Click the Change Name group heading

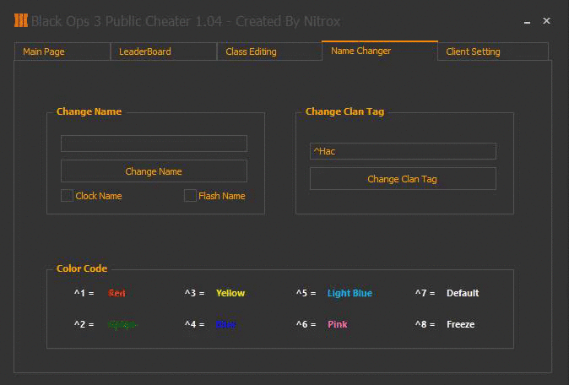click(89, 111)
